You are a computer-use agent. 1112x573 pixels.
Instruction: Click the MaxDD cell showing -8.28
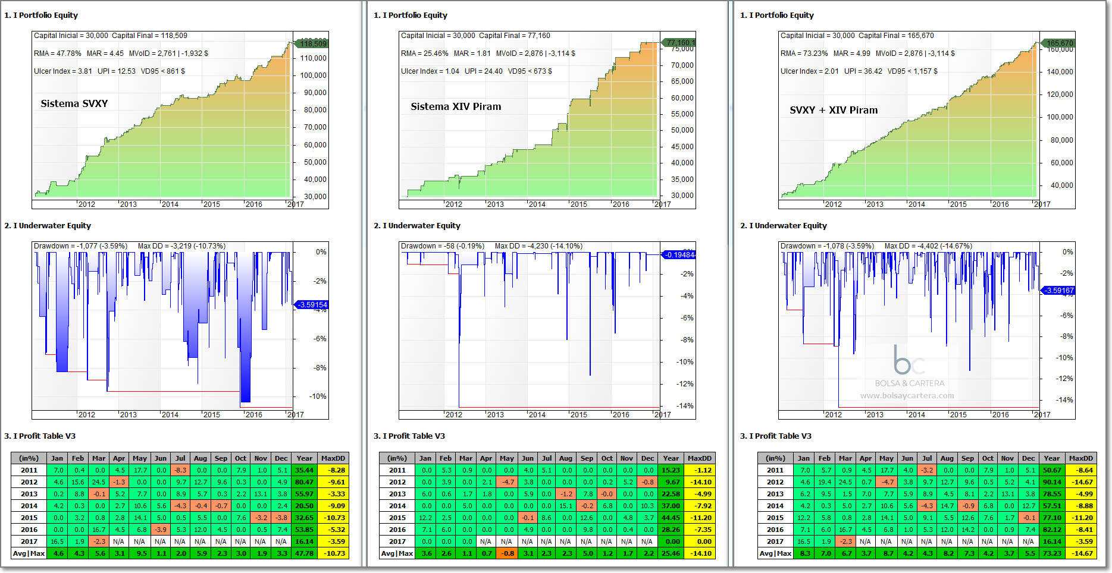click(x=333, y=470)
